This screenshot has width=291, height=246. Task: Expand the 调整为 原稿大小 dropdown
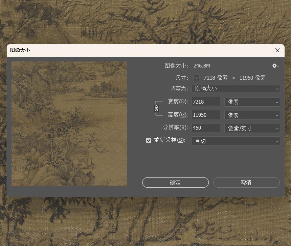[x=236, y=88]
